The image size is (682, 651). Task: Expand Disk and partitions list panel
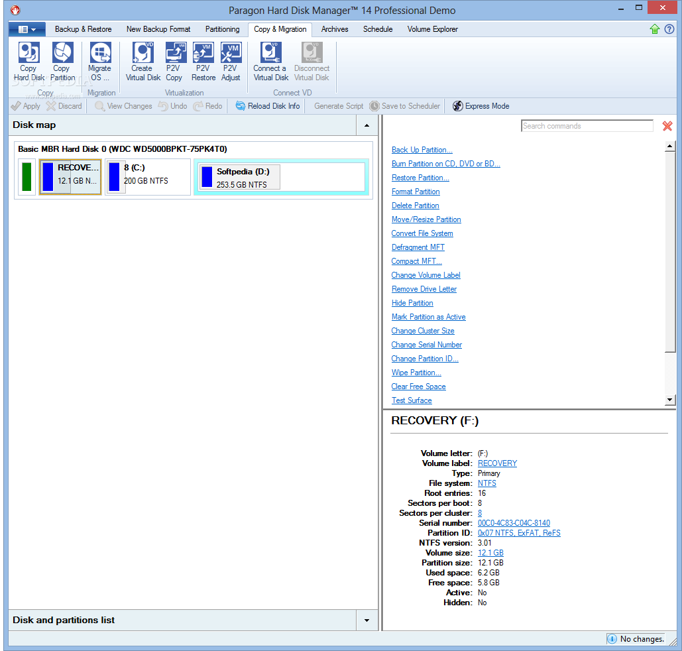pos(367,621)
